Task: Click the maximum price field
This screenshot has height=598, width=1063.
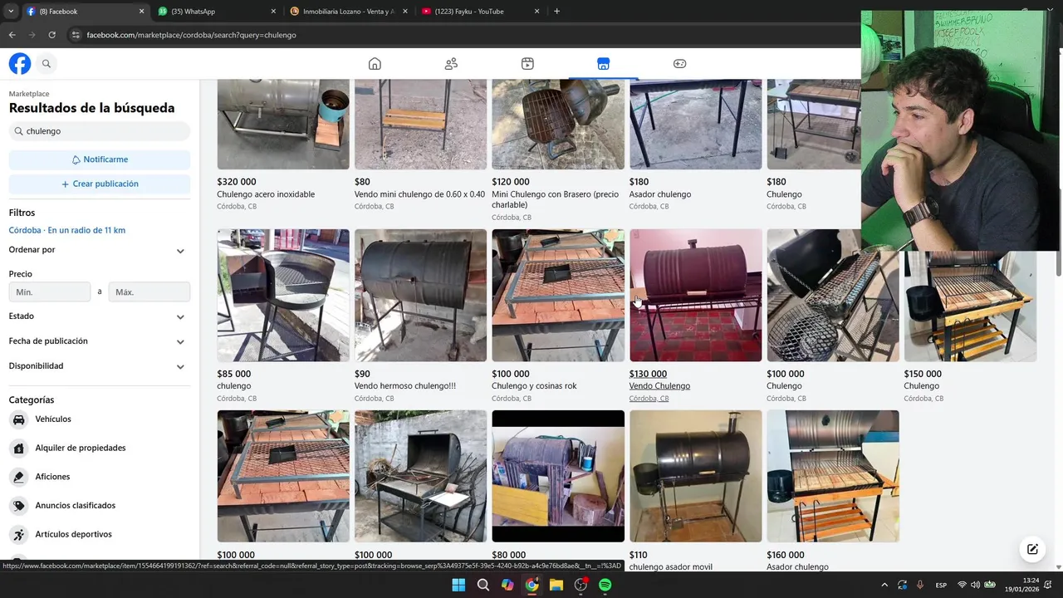Action: (149, 292)
